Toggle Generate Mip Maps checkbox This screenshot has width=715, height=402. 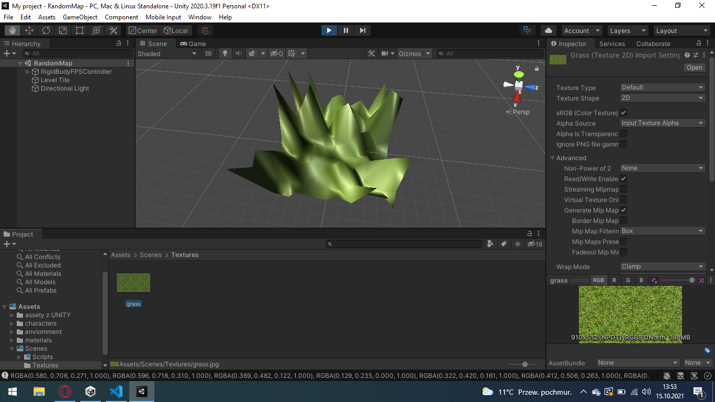[x=623, y=210]
